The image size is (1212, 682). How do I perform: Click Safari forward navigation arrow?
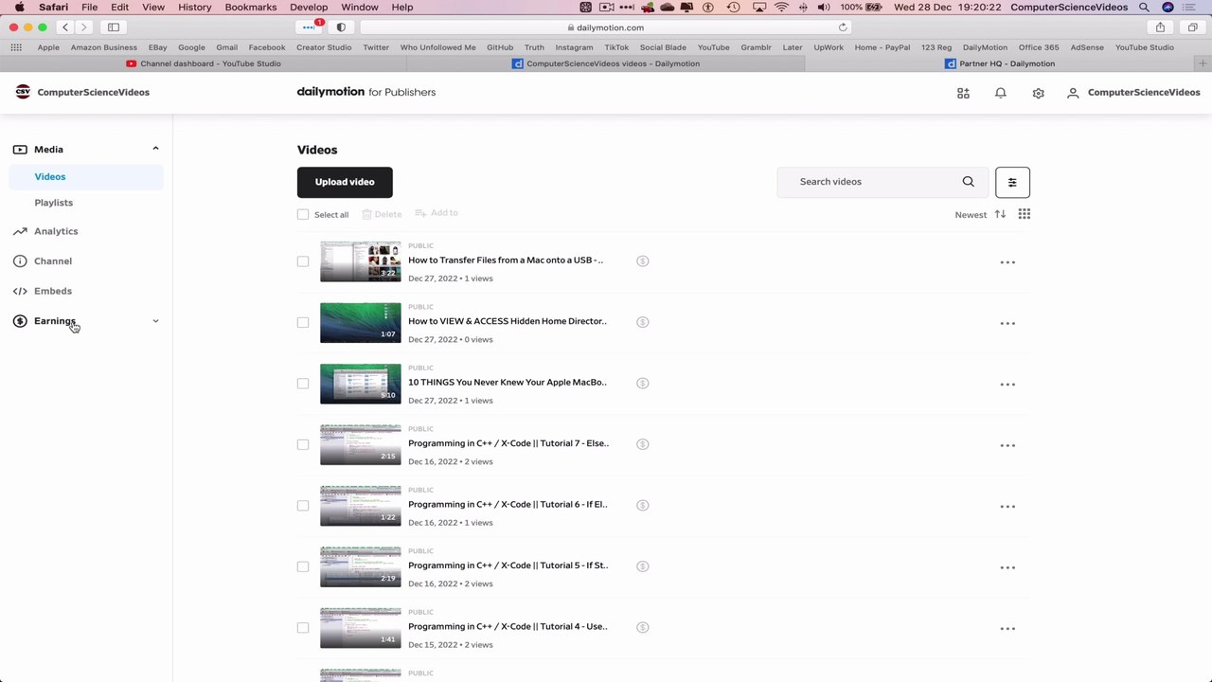pos(83,27)
